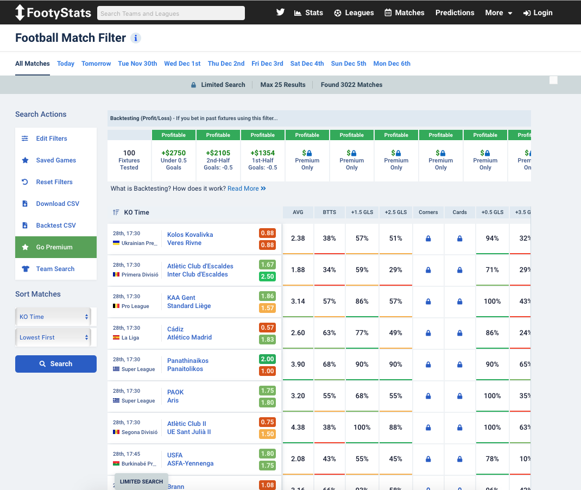Select the Fri Dec 3rd tab
Screen dimensions: 581x490
click(267, 64)
